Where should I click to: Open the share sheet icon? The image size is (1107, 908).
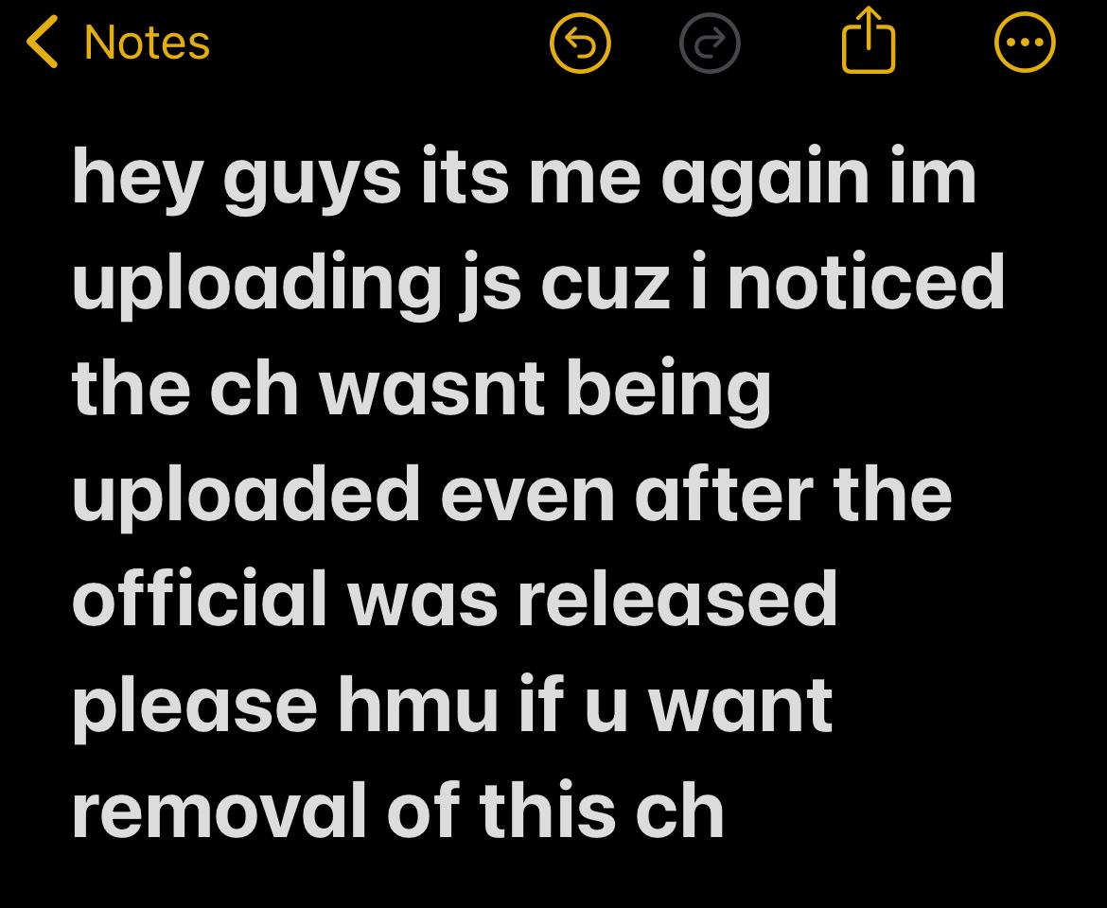tap(869, 41)
